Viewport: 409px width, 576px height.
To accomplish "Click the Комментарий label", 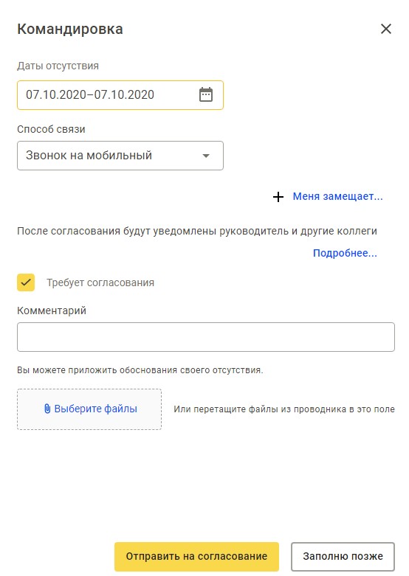I will [x=52, y=310].
